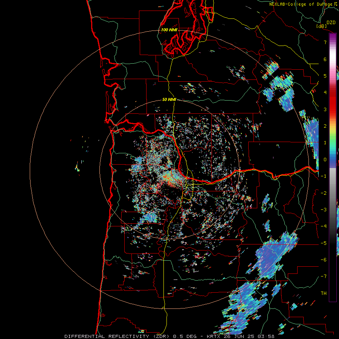This screenshot has height=339, width=339.
Task: Click the color scale value -3
Action: tap(324, 210)
